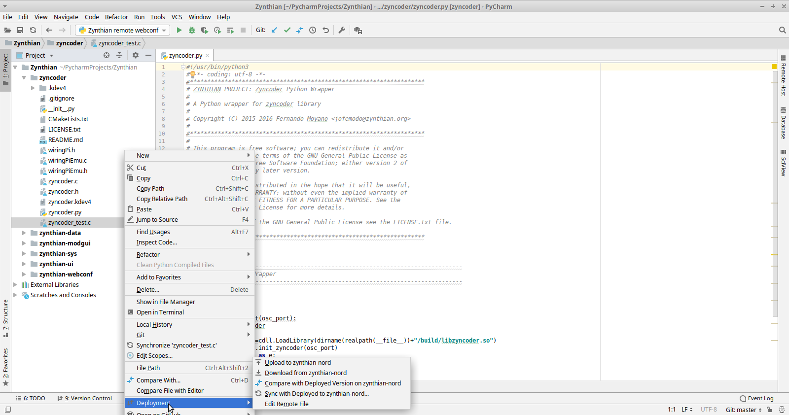Open Settings via the wrench icon
This screenshot has width=789, height=415.
(x=342, y=30)
